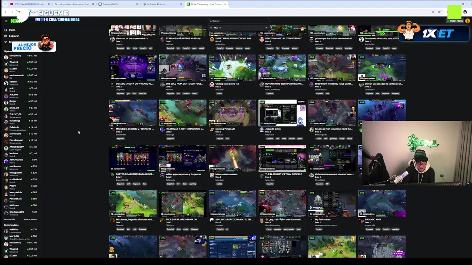This screenshot has width=472, height=265.
Task: Switch to the palmer edad Google tab
Action: (74, 4)
